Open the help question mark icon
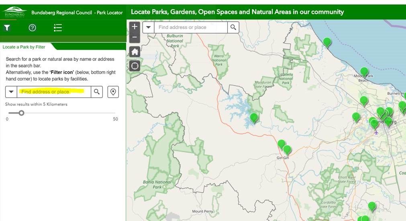Screen dimensions: 406x221 33,28
